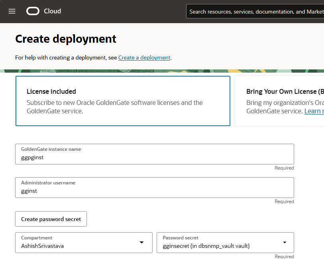
Task: Click the Oracle logo icon
Action: tap(33, 11)
